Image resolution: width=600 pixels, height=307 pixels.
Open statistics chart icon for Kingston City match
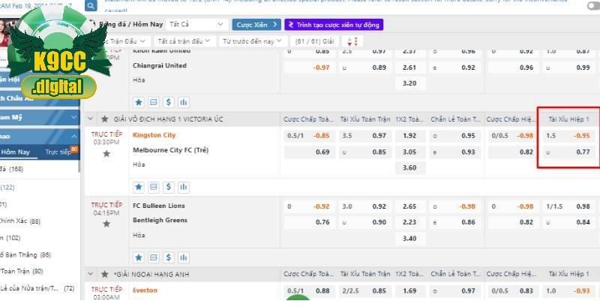(x=184, y=187)
